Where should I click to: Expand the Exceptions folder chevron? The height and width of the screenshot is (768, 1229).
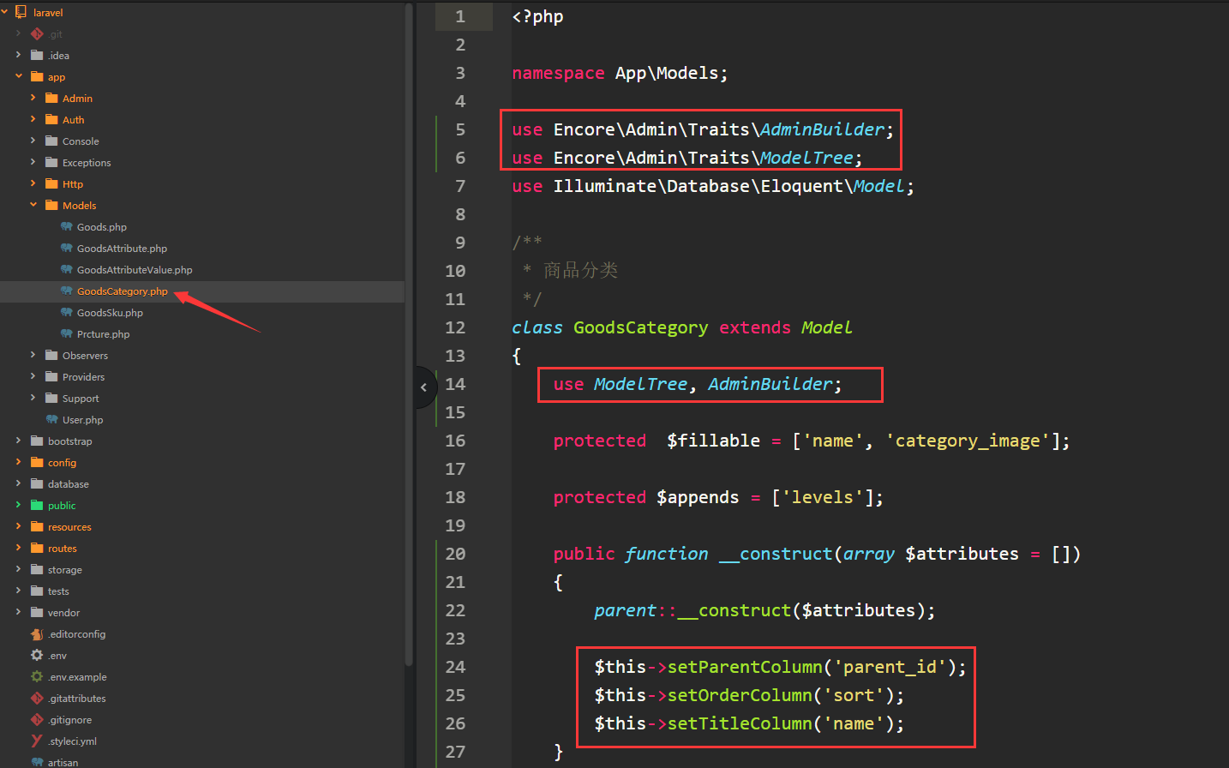[x=33, y=162]
